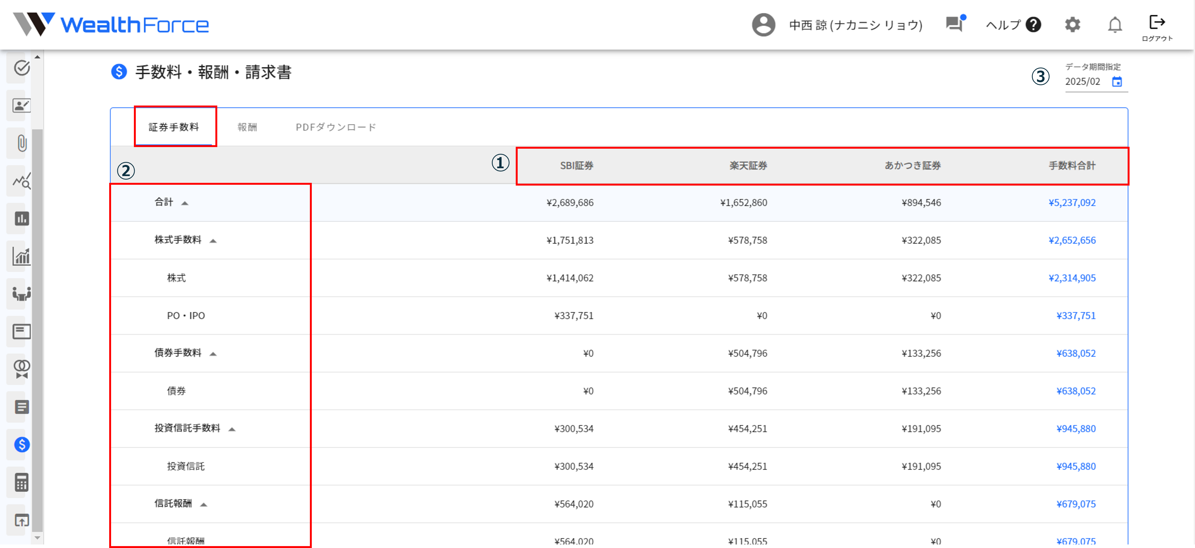Image resolution: width=1195 pixels, height=548 pixels.
Task: Click the あかつき証券 column header
Action: pos(913,165)
